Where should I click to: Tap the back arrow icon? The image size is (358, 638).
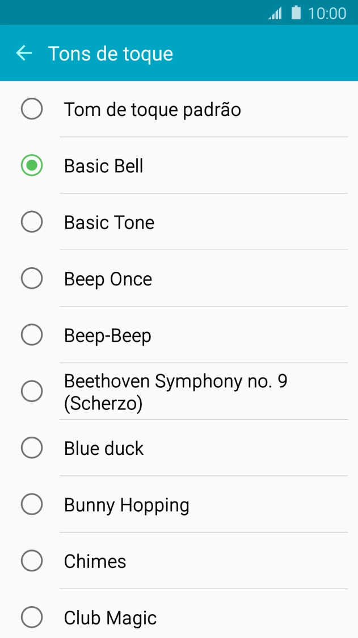pyautogui.click(x=24, y=53)
